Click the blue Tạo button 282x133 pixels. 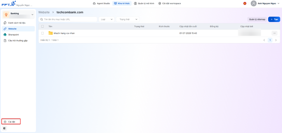[274, 19]
